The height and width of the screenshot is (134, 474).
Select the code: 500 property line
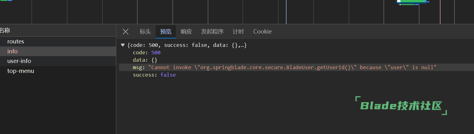[x=147, y=53]
